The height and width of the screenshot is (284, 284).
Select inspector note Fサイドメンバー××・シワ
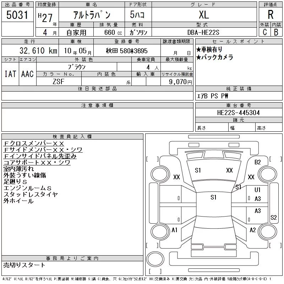[x=43, y=150]
